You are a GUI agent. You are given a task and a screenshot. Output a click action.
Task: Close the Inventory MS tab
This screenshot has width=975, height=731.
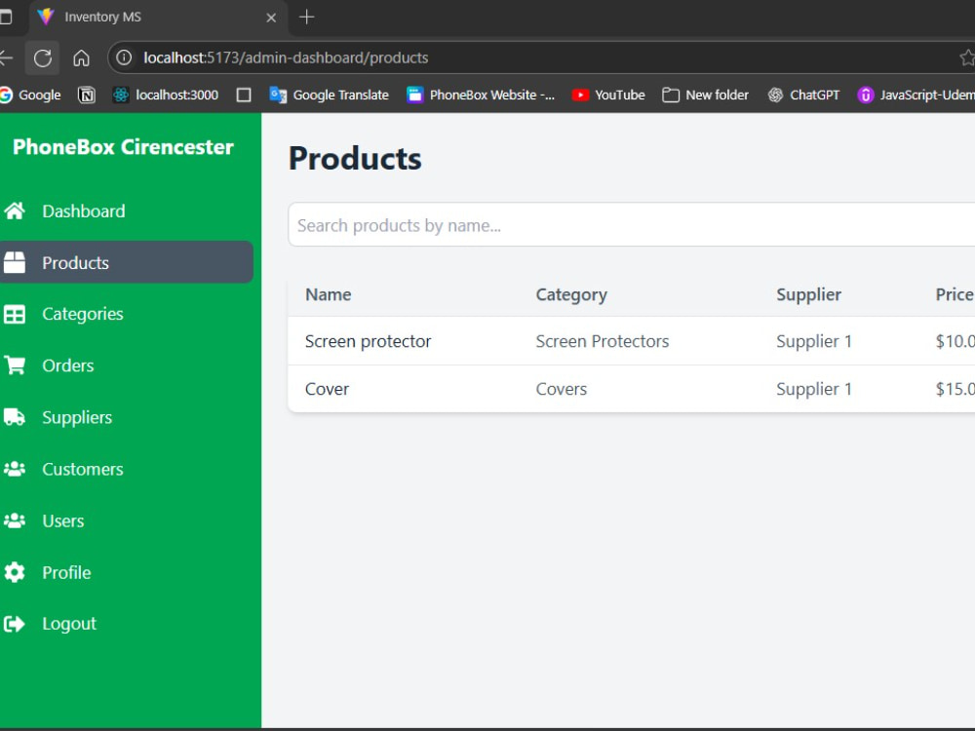(x=271, y=18)
